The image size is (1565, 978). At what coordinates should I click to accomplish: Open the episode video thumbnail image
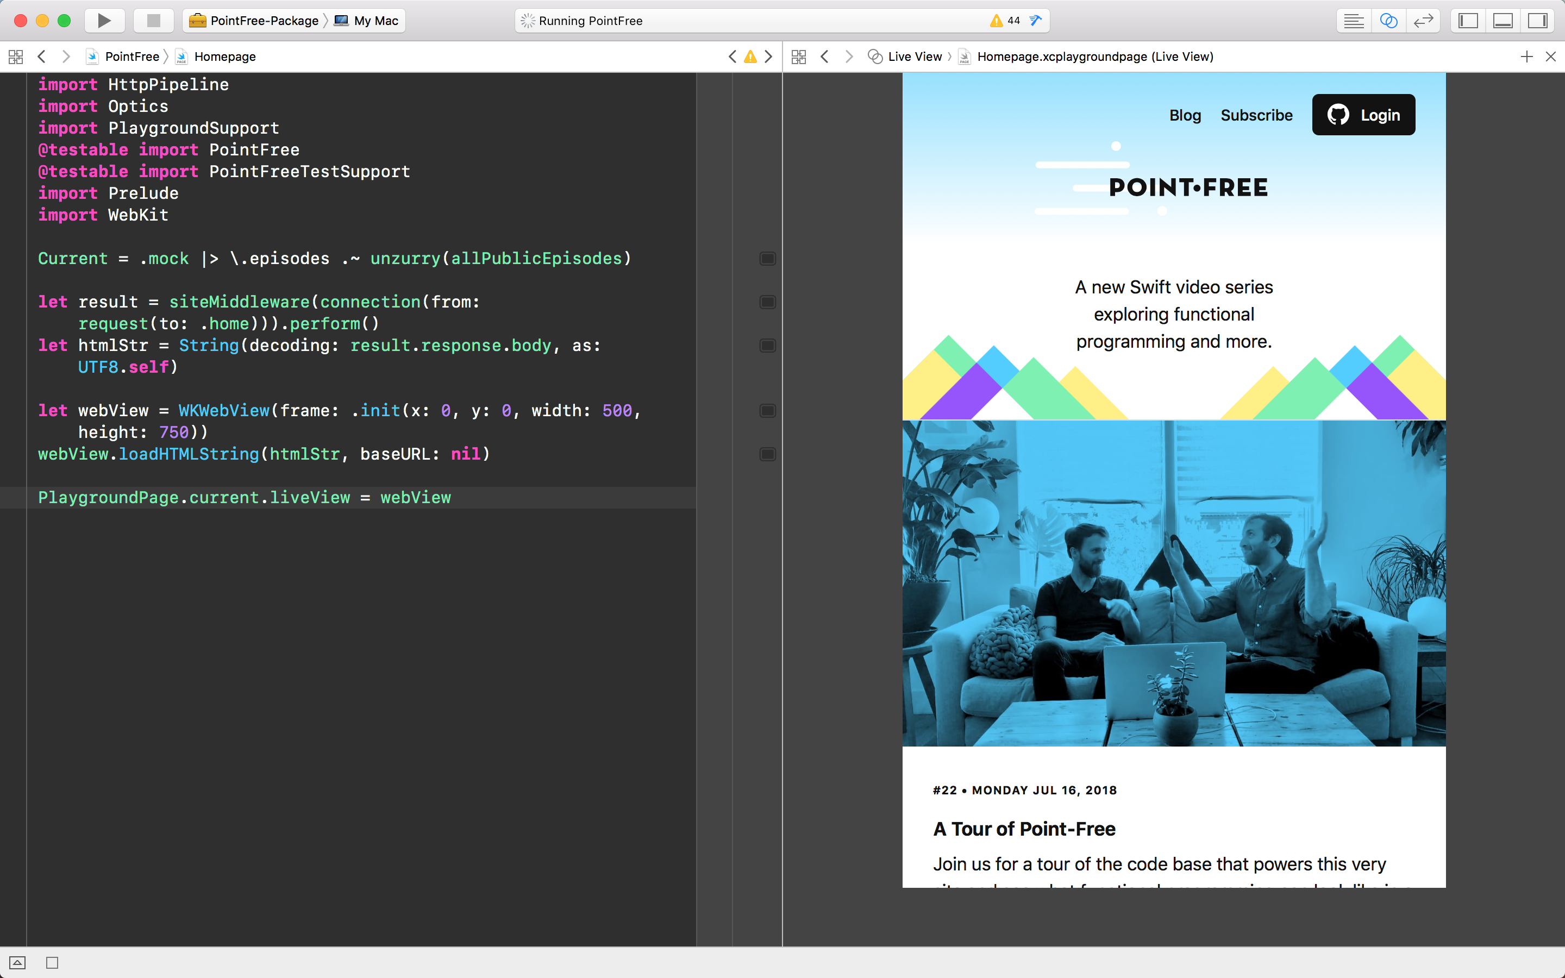1173,582
